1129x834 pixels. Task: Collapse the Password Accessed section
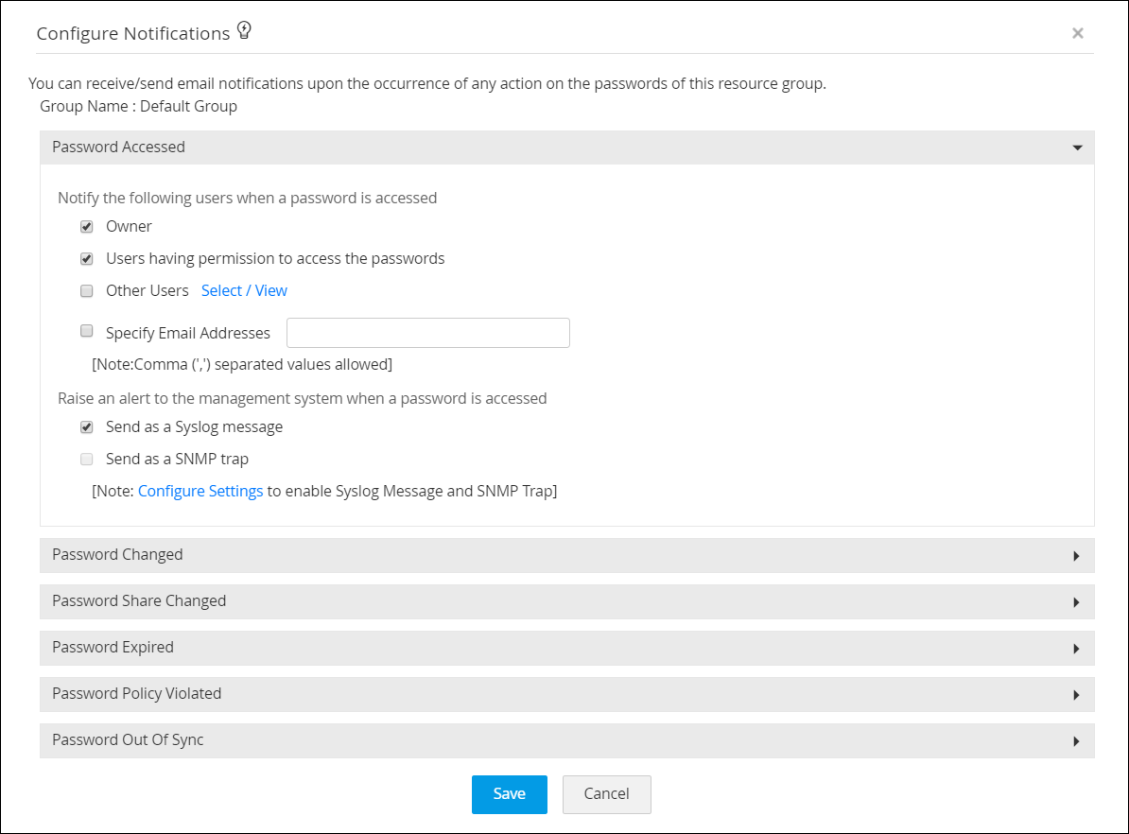click(x=565, y=148)
